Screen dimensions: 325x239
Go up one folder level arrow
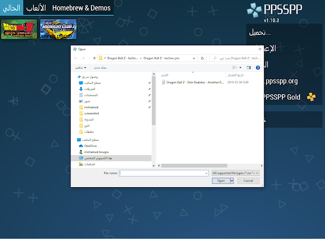(x=94, y=58)
